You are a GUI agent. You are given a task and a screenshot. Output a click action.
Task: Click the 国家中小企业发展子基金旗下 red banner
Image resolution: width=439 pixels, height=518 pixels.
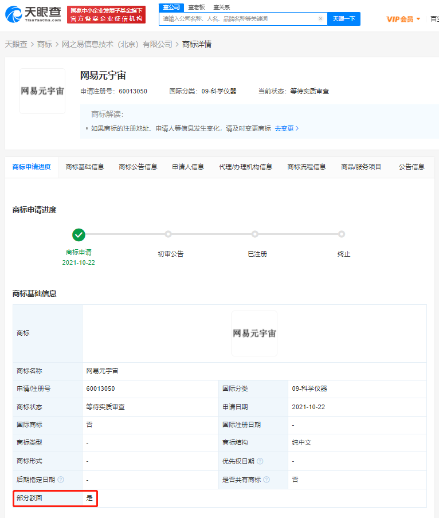(x=107, y=14)
